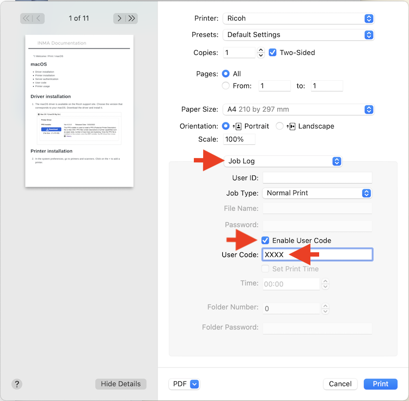
Task: Go to next page in preview
Action: coord(120,19)
